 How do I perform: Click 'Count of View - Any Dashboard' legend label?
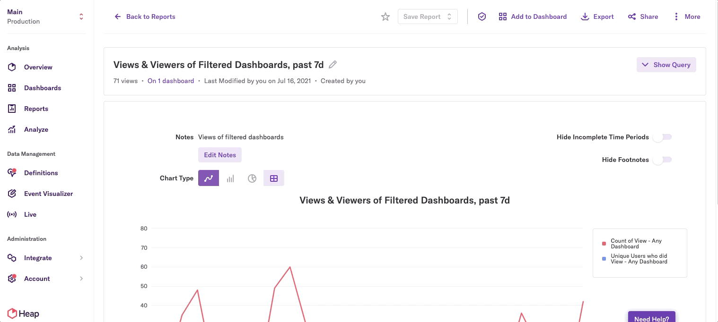[636, 244]
